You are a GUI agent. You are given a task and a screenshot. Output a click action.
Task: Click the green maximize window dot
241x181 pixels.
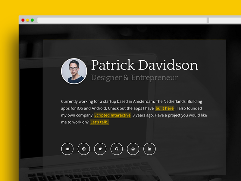point(32,20)
